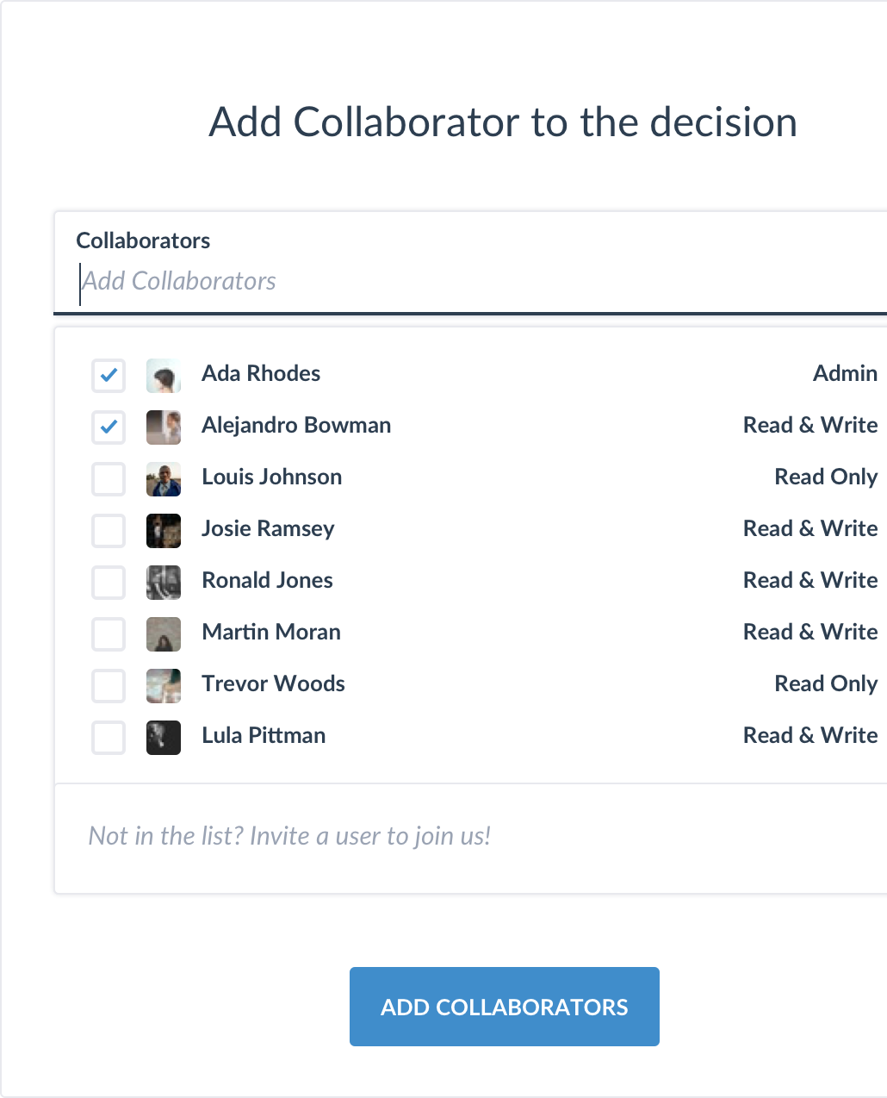Click Martin Moran's avatar picture
Viewport: 887px width, 1098px height.
(164, 633)
